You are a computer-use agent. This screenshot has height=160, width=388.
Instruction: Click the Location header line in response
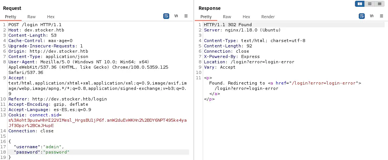[x=240, y=62]
